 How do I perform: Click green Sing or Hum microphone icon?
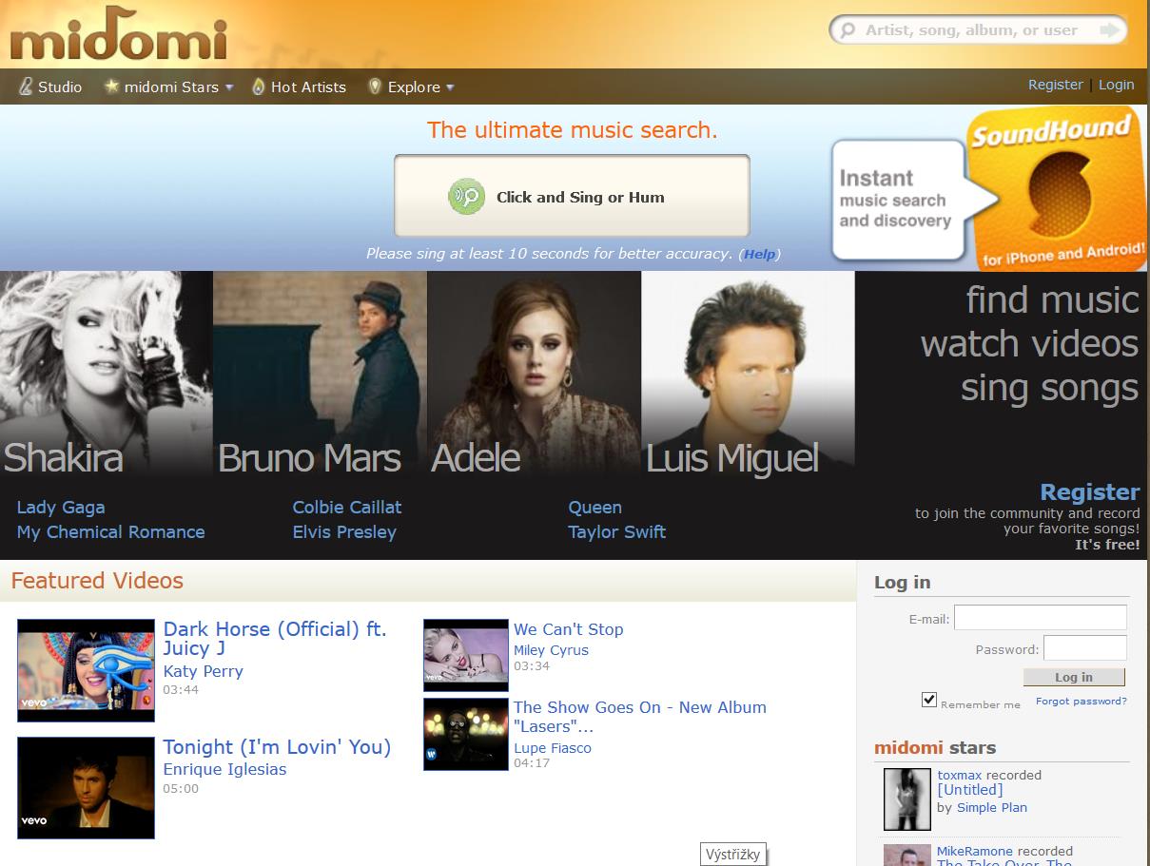click(x=466, y=197)
